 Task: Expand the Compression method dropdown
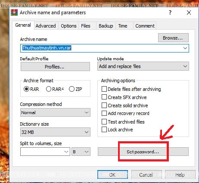55,112
